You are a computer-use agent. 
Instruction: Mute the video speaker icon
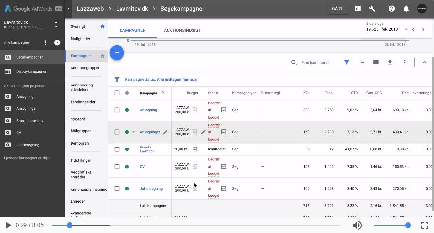tap(357, 225)
